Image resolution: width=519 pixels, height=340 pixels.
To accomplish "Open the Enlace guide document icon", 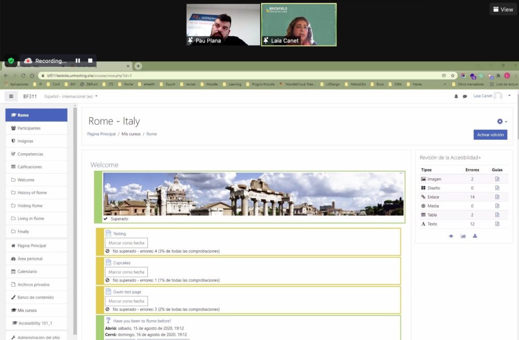I will coord(497,197).
